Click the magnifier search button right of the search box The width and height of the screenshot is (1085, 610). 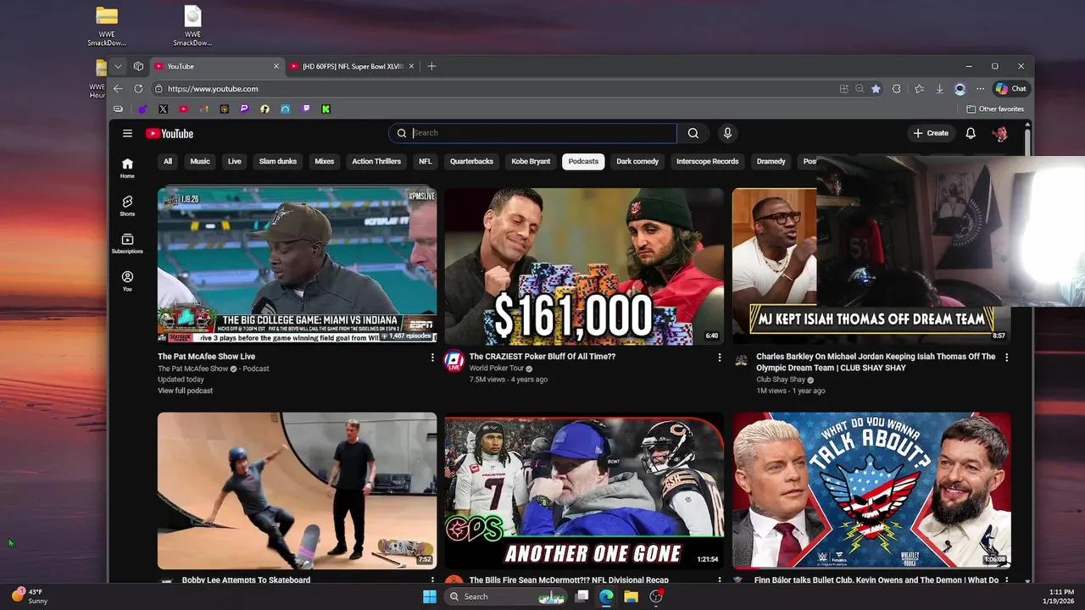693,133
